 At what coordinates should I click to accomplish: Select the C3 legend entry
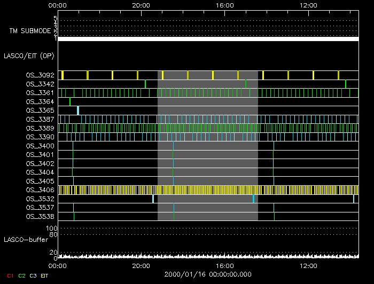coord(33,275)
